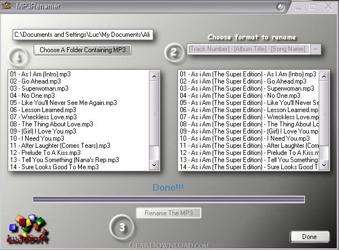Select '05 - Like You'll Never See Me Again.mp3'

pos(79,103)
